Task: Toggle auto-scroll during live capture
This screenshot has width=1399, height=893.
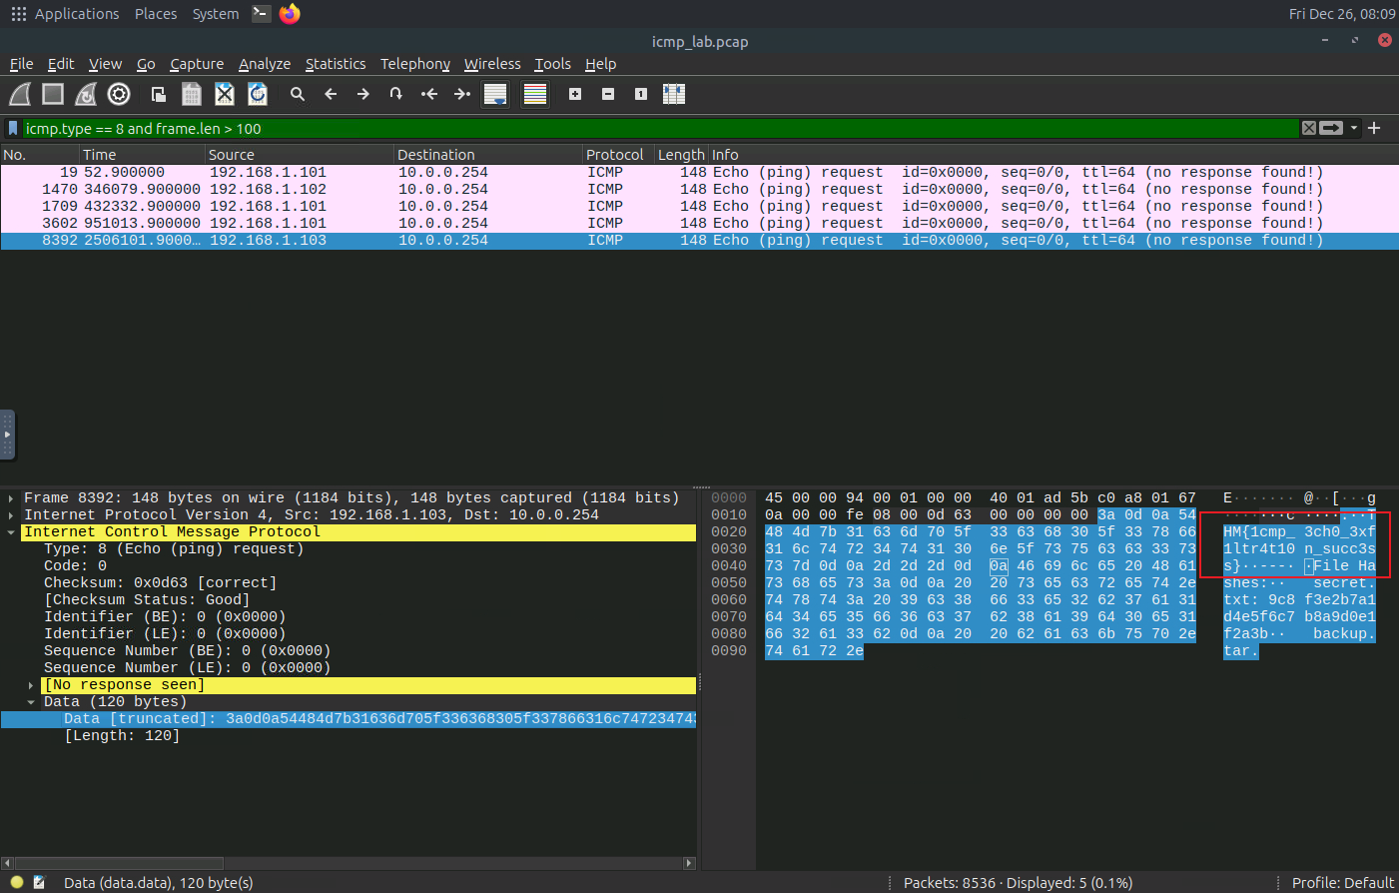Action: tap(495, 94)
